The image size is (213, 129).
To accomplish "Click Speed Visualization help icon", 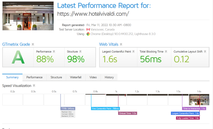I will [x=34, y=86].
